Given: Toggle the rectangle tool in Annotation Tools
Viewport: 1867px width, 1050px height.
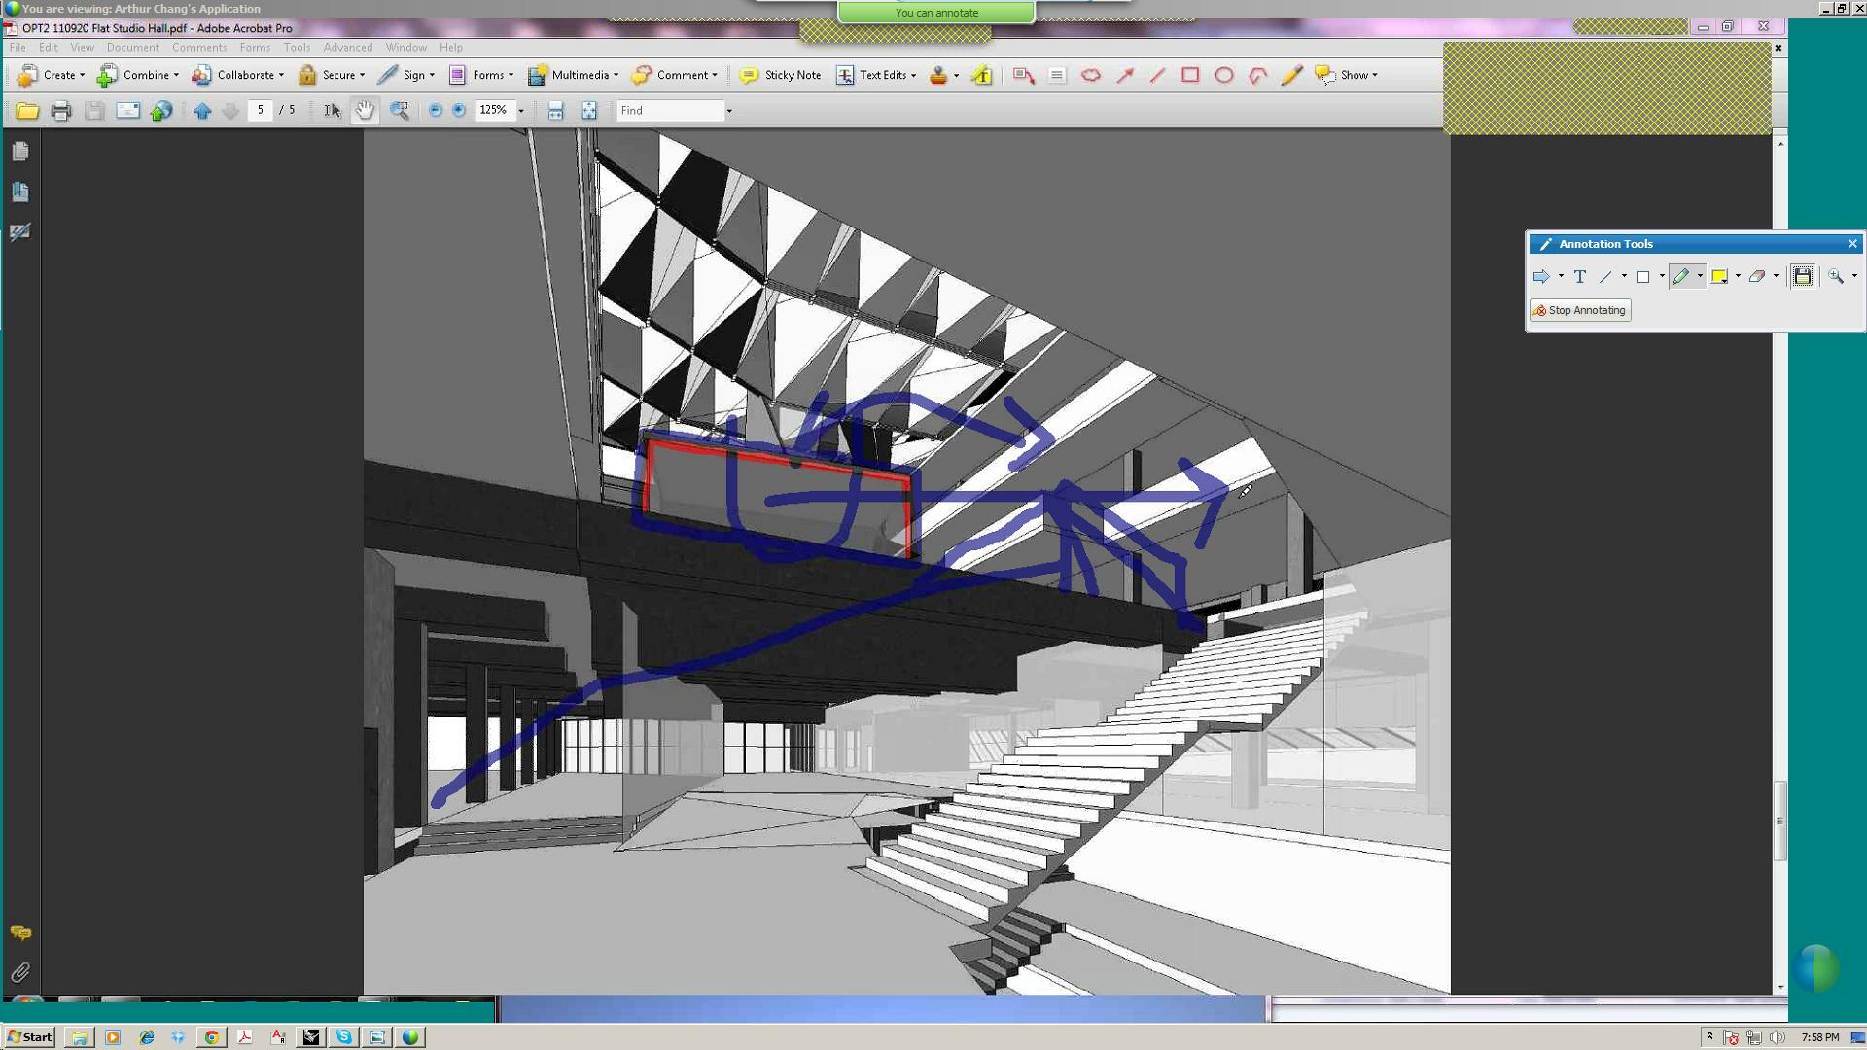Looking at the screenshot, I should tap(1643, 277).
